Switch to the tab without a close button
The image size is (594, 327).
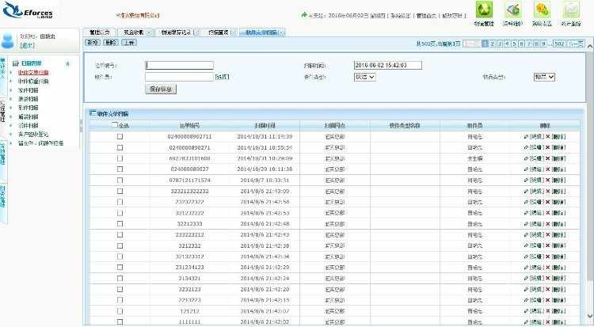tap(99, 32)
